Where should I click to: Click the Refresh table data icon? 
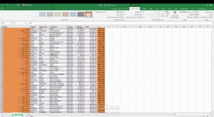click(162, 13)
